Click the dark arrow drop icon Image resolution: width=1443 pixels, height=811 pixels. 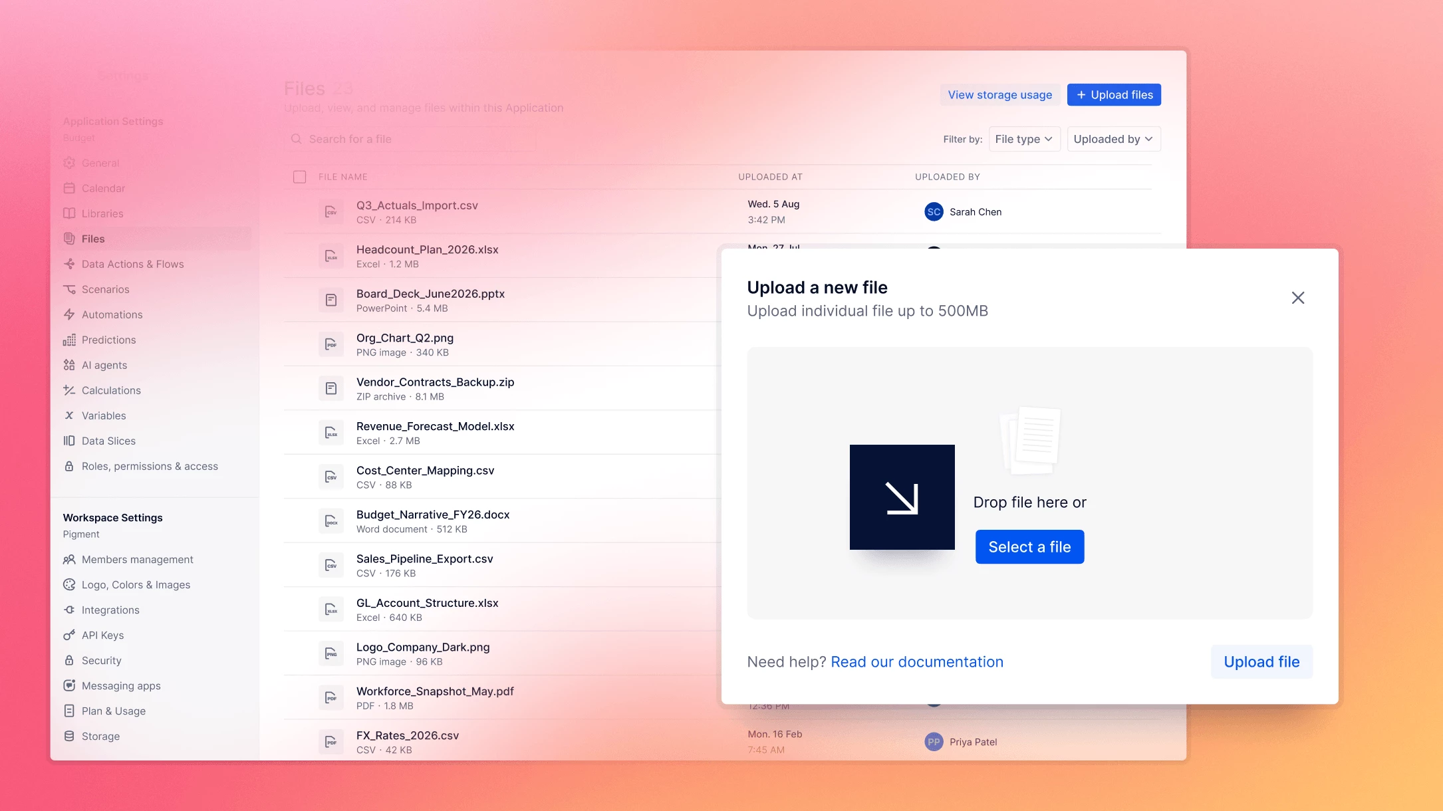(902, 497)
